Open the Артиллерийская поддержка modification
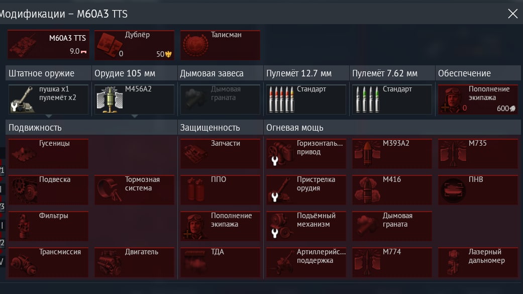 tap(306, 262)
